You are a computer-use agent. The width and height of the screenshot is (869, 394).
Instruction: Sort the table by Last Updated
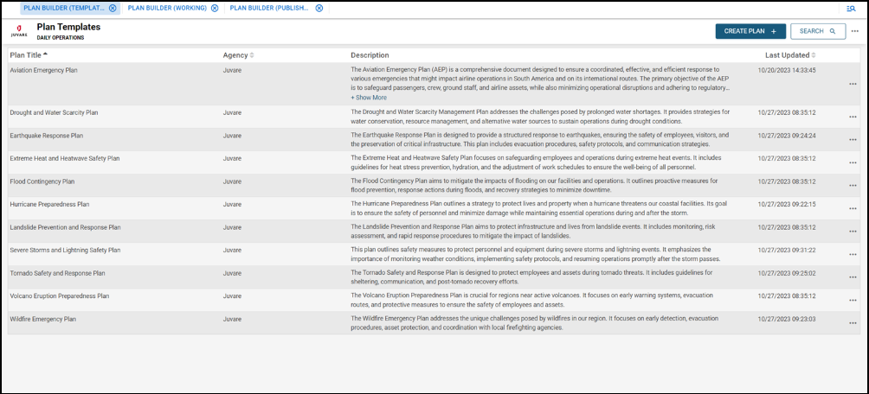click(x=784, y=55)
